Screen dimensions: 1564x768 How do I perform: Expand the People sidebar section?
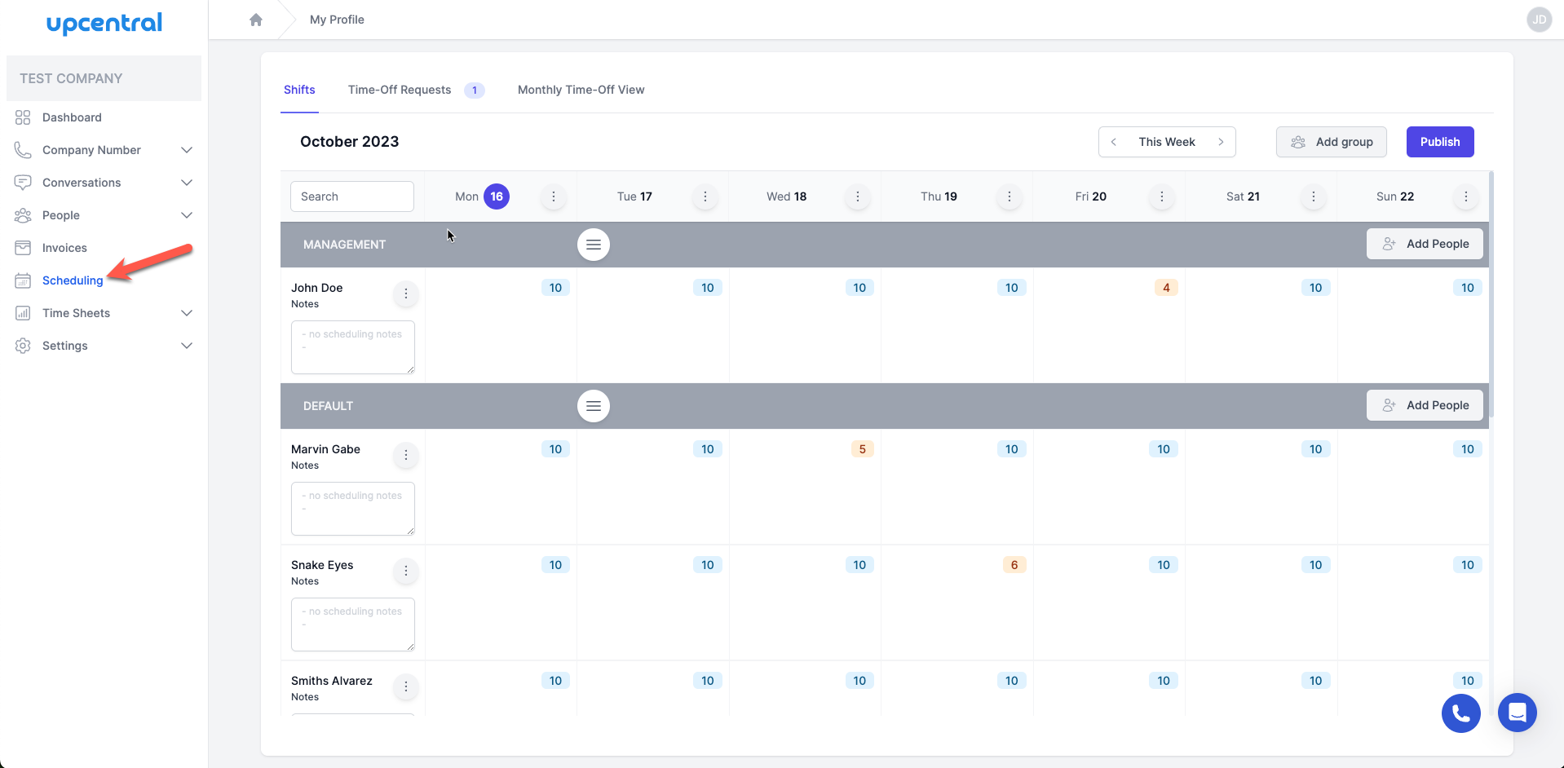tap(186, 214)
